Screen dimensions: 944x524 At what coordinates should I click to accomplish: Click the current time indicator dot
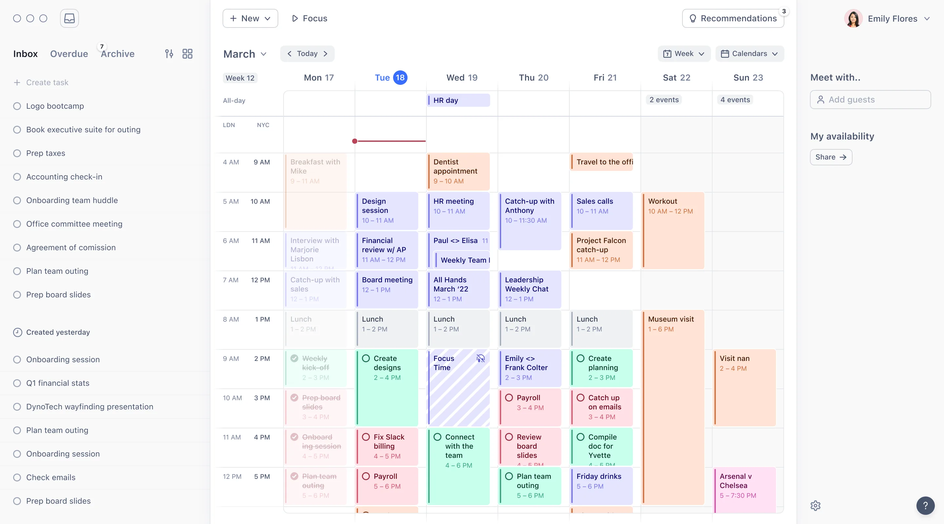[354, 141]
